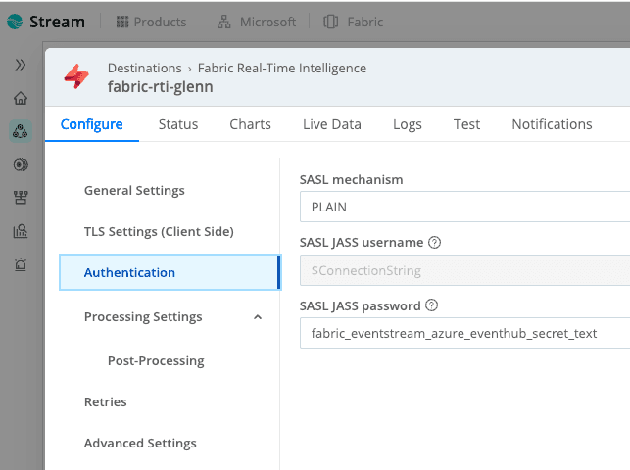Open the Products menu
Viewport: 630px width, 470px height.
point(151,22)
